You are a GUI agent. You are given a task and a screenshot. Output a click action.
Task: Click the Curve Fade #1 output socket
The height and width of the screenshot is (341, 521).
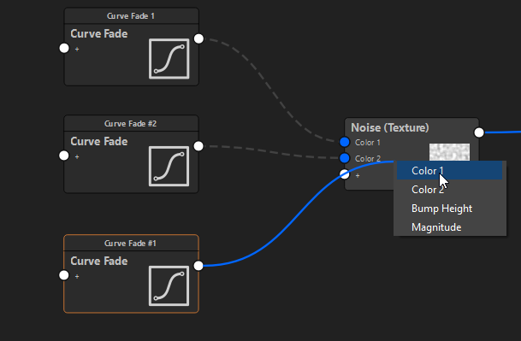(198, 266)
